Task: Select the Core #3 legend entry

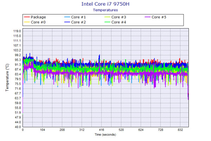Action: (115, 17)
